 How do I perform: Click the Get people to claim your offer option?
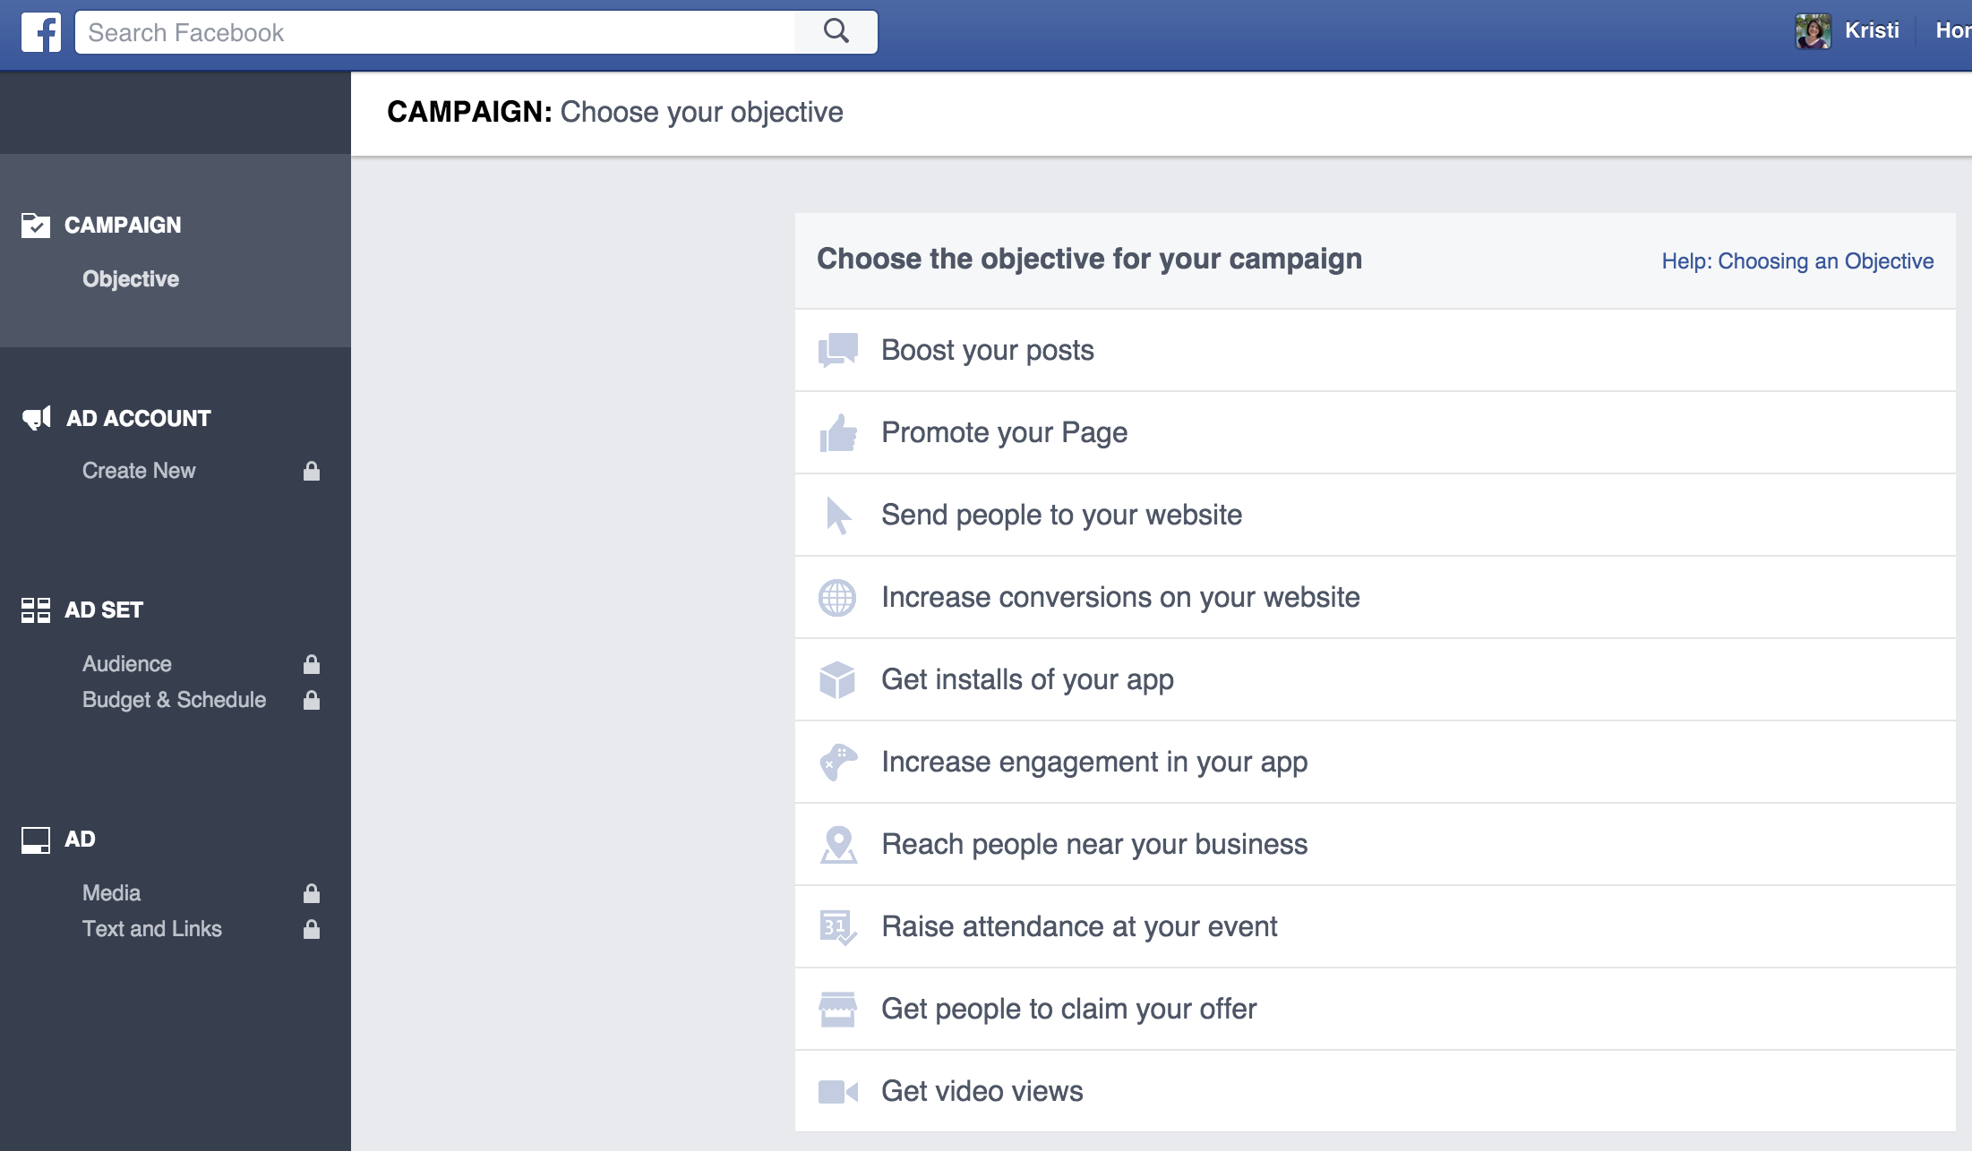(x=1069, y=1010)
